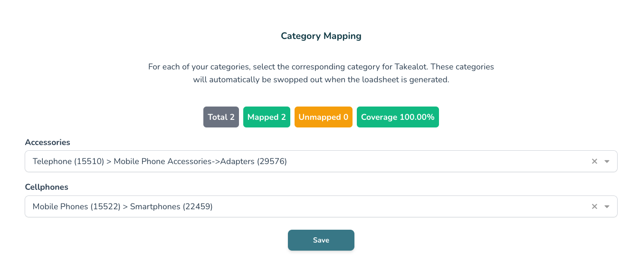This screenshot has height=263, width=639.
Task: Click the 'Mobile Phones (15522)' selected value text
Action: [76, 206]
